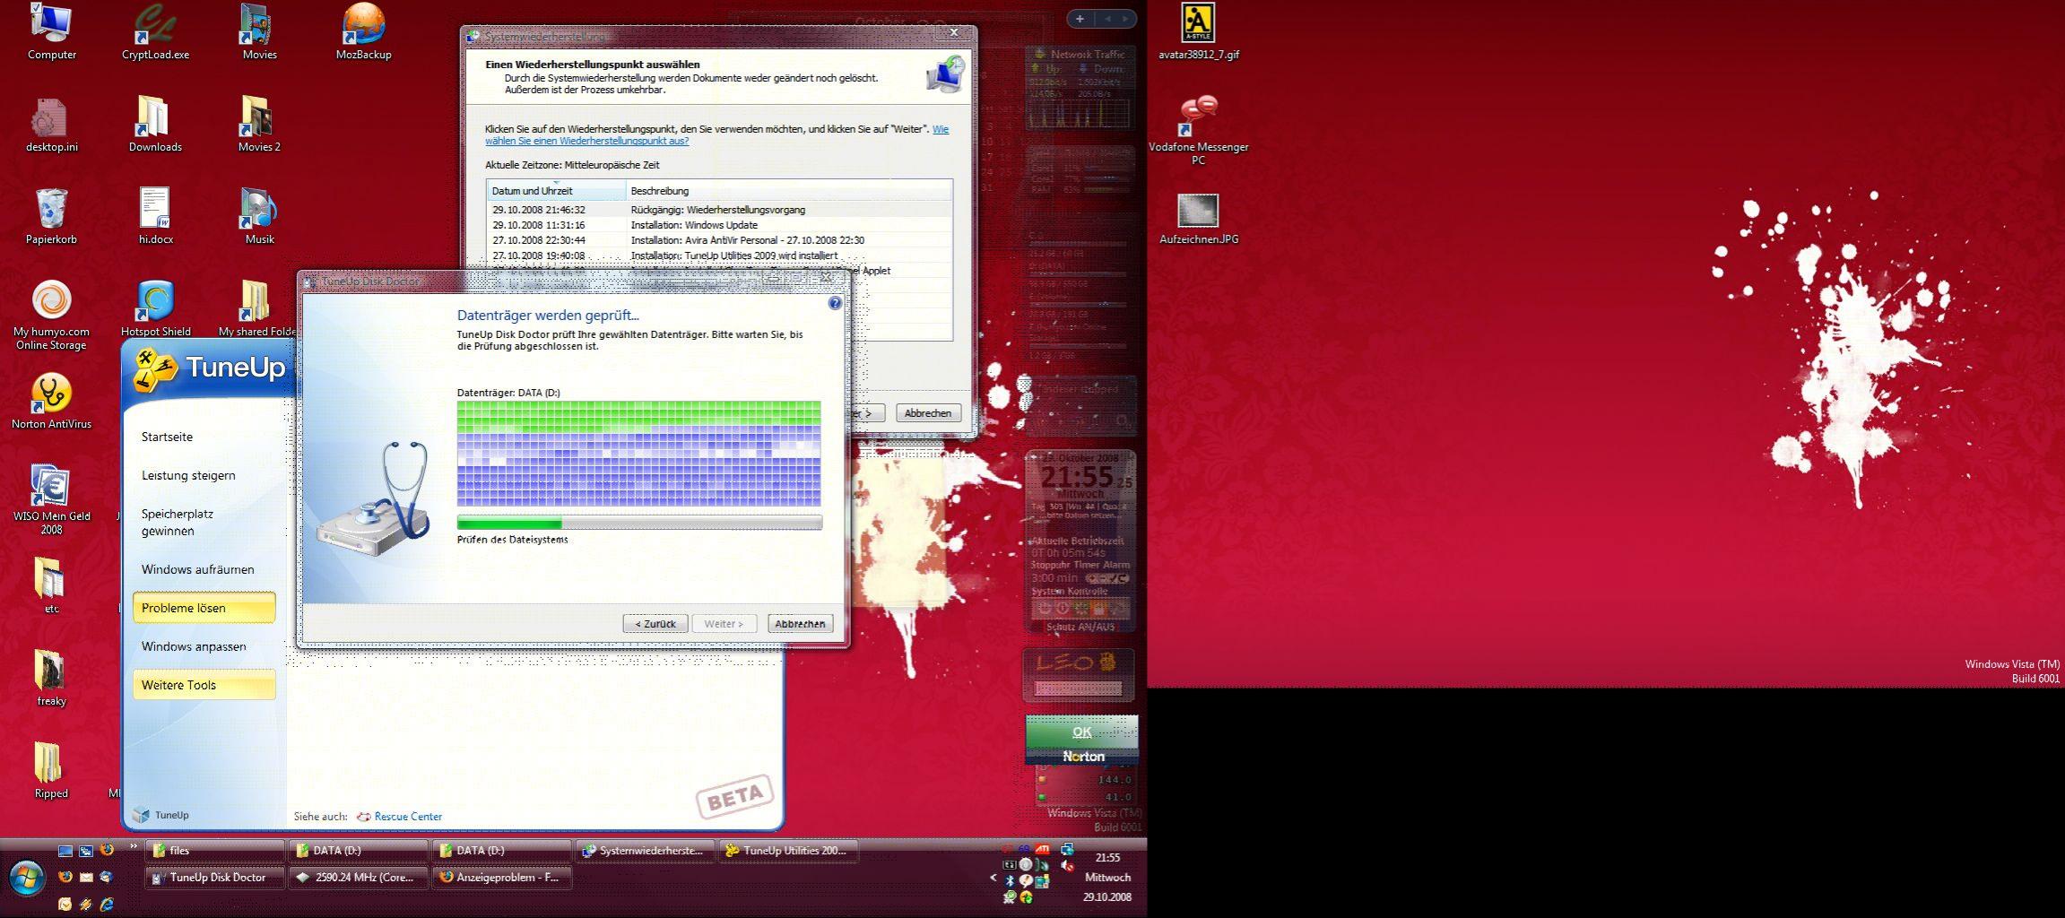
Task: Open the Movies 2 folder shortcut
Action: pyautogui.click(x=259, y=126)
